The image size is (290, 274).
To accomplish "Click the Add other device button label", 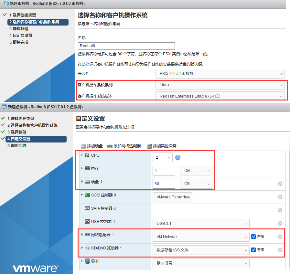I will tap(165, 146).
